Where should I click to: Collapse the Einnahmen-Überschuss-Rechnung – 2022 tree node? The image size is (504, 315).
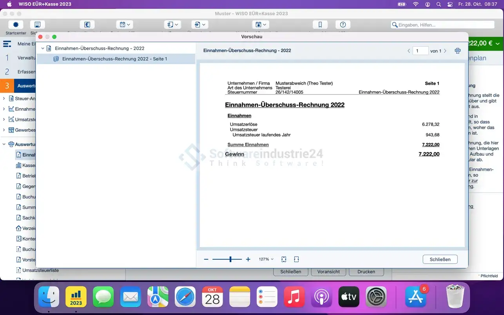(43, 49)
